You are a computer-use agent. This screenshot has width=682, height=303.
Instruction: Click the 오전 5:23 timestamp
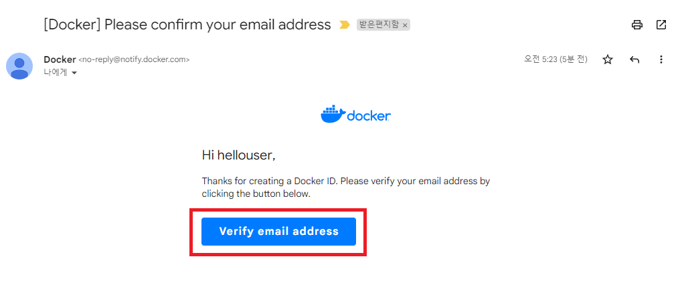556,59
